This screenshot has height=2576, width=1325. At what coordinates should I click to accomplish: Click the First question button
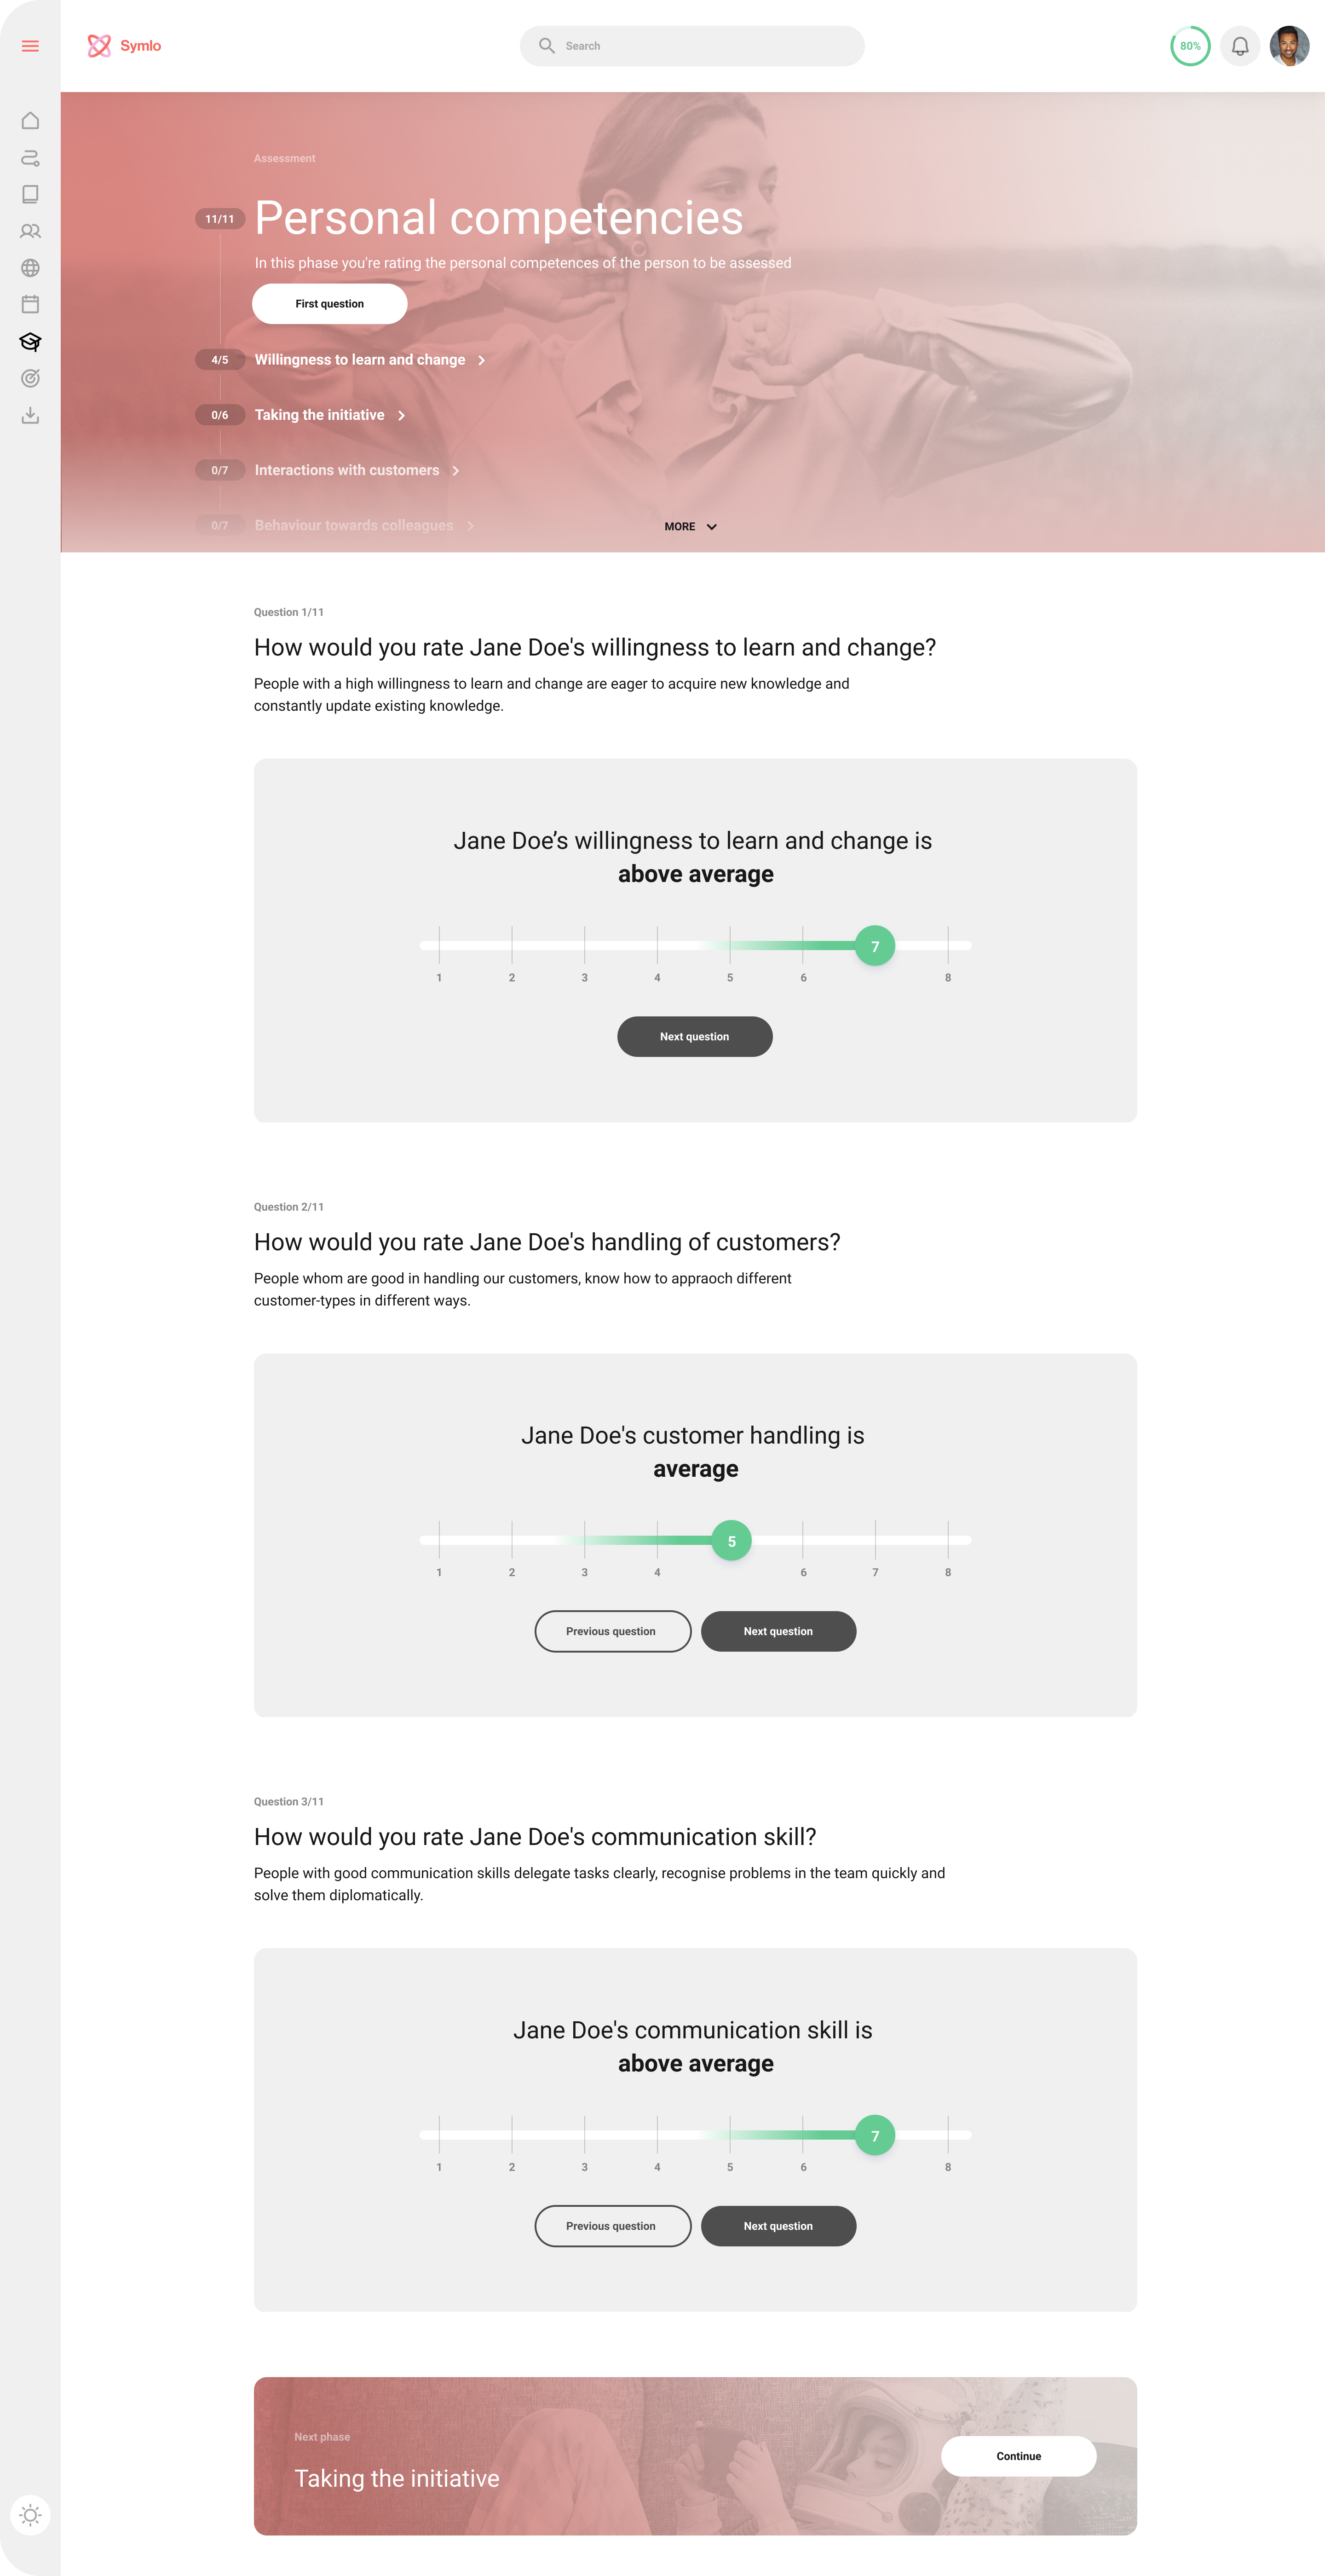[x=329, y=304]
